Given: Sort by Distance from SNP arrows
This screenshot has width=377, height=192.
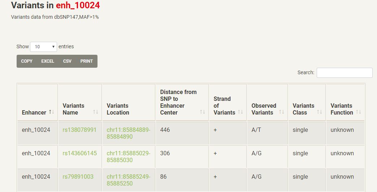Looking at the screenshot, I should [203, 112].
